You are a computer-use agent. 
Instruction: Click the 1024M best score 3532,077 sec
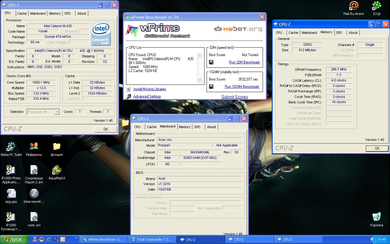[x=248, y=79]
